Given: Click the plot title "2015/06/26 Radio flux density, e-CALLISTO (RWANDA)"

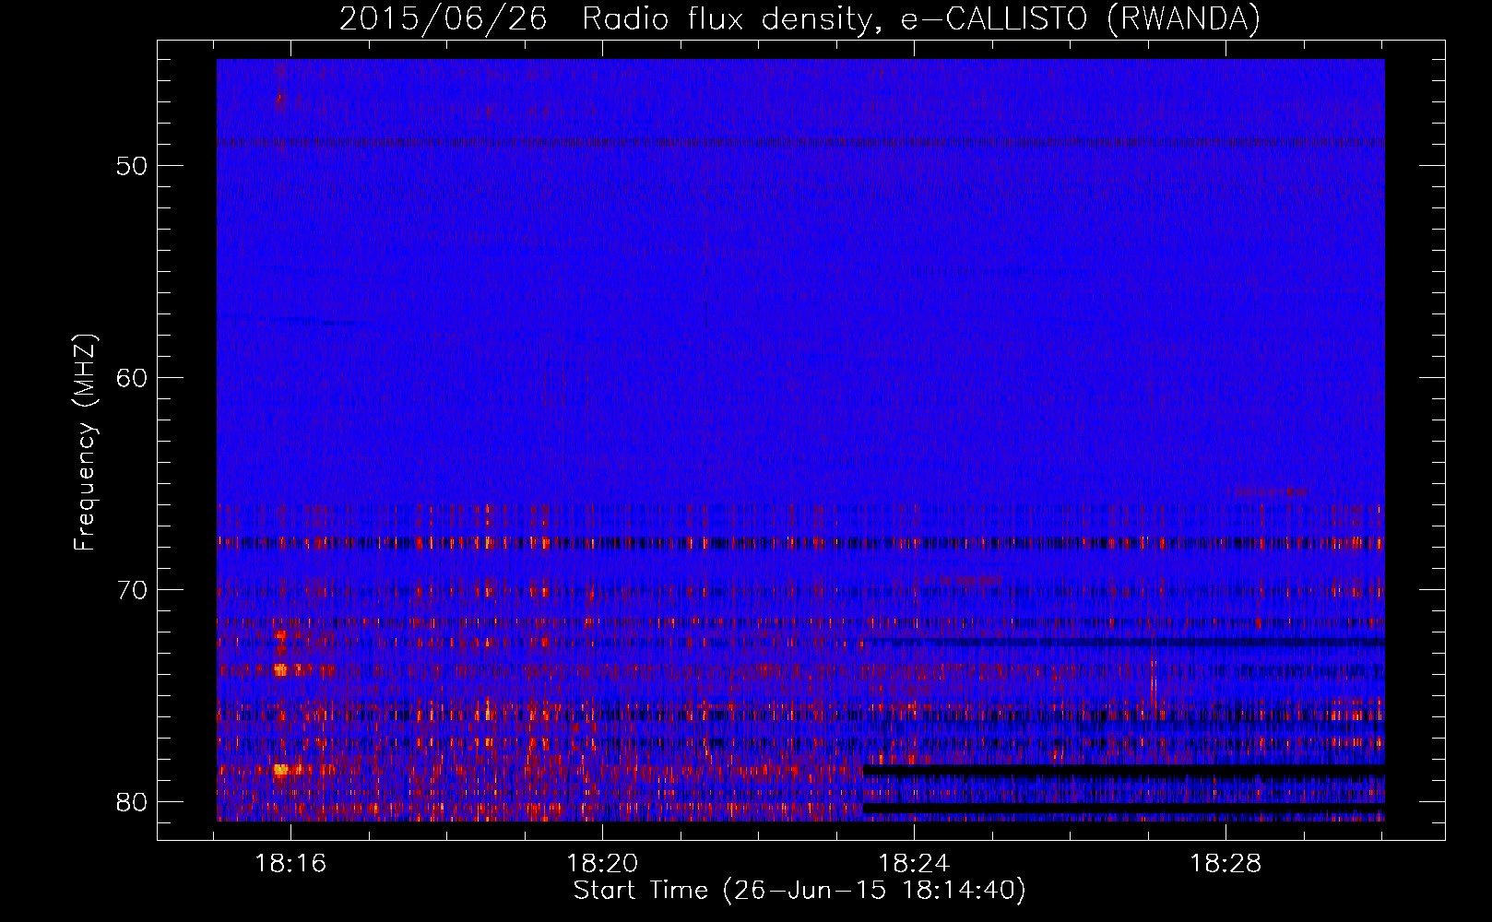Looking at the screenshot, I should 799,18.
